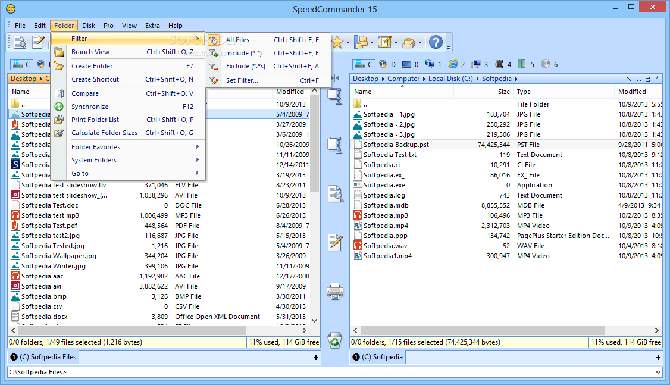Image resolution: width=670 pixels, height=385 pixels.
Task: Sort right panel by Type column header
Action: [x=563, y=92]
